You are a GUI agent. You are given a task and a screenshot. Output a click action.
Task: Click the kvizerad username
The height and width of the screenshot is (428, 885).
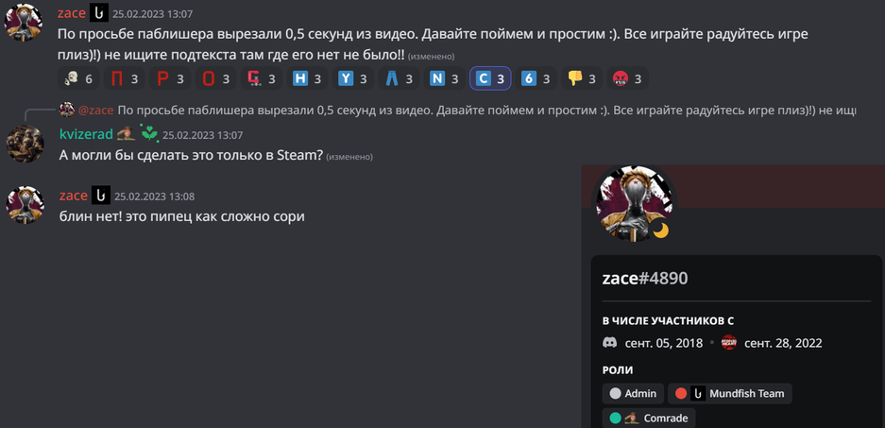pos(86,134)
